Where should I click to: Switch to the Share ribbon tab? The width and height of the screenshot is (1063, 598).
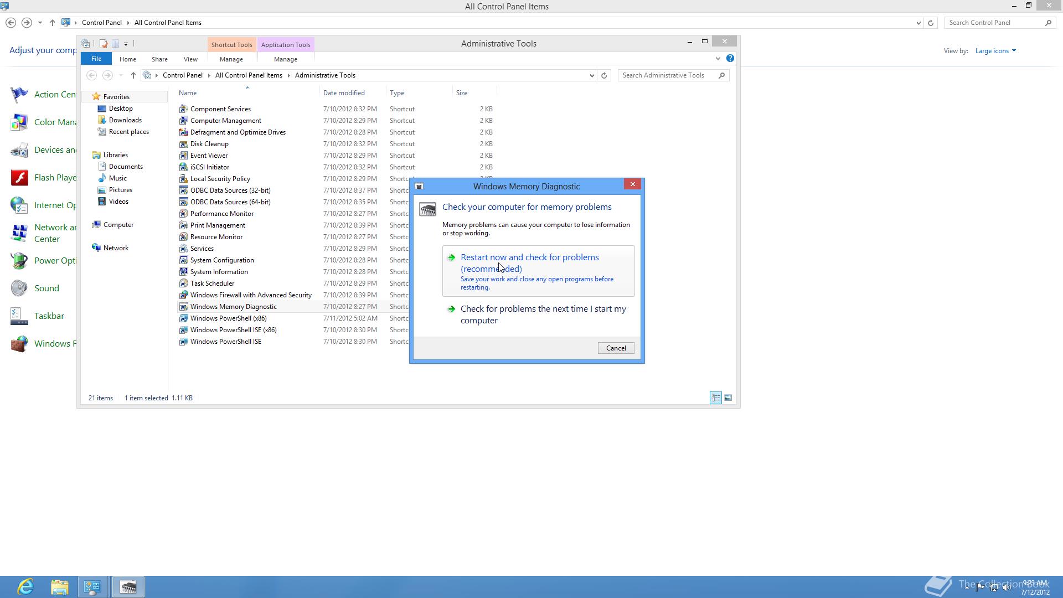pos(159,59)
